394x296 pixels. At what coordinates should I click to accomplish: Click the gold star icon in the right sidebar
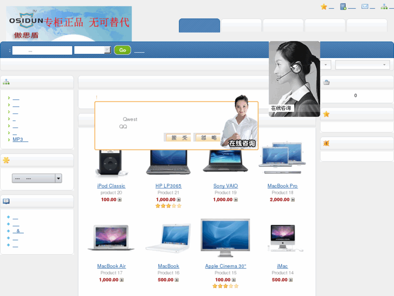(x=326, y=114)
